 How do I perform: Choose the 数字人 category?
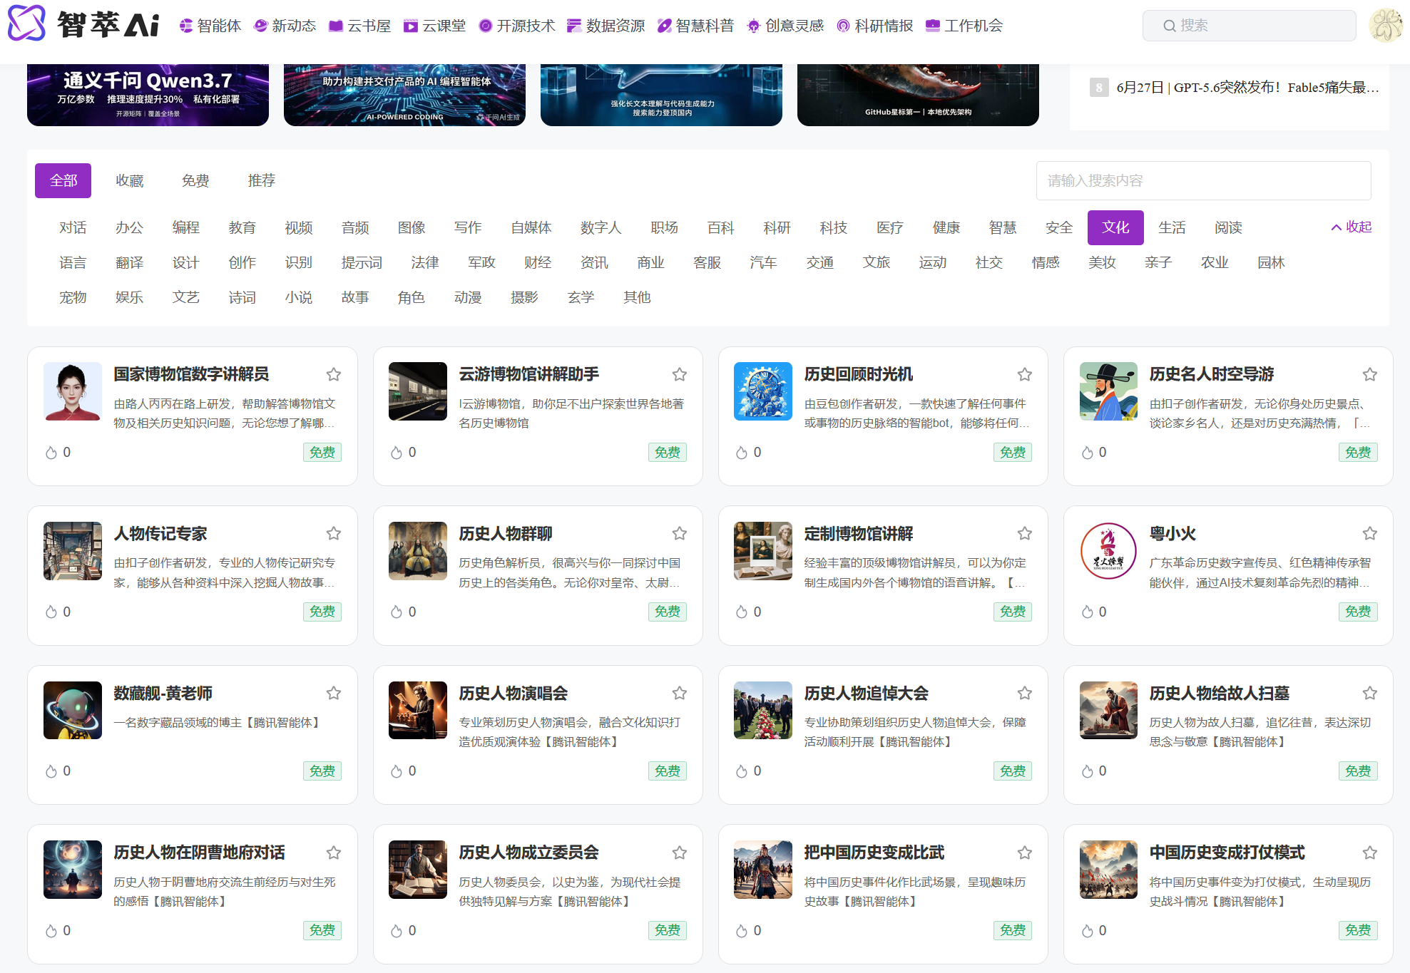601,227
